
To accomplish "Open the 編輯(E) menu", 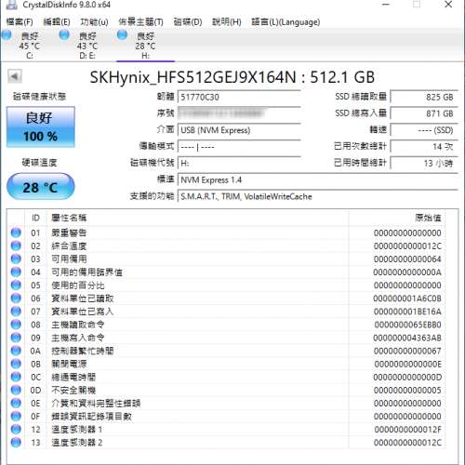I will point(57,22).
